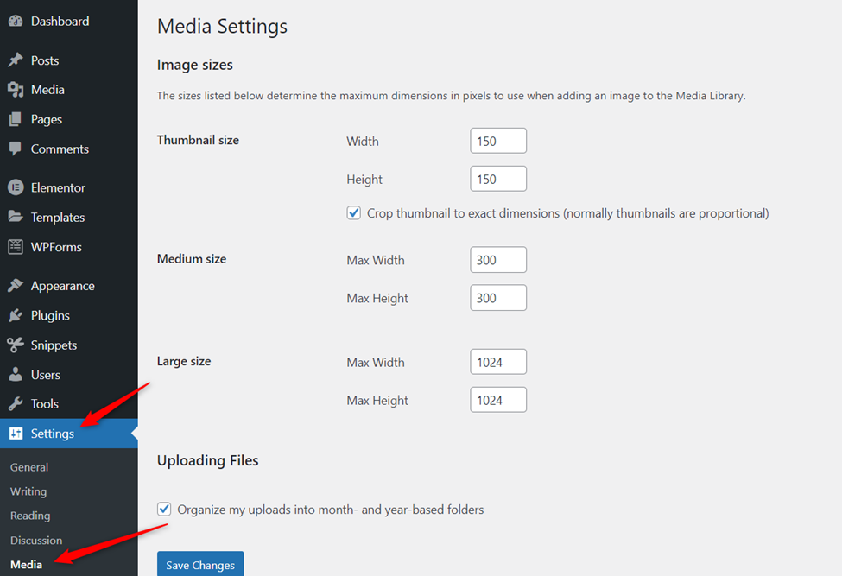This screenshot has height=576, width=842.
Task: Click the Dashboard gauge icon
Action: (16, 21)
